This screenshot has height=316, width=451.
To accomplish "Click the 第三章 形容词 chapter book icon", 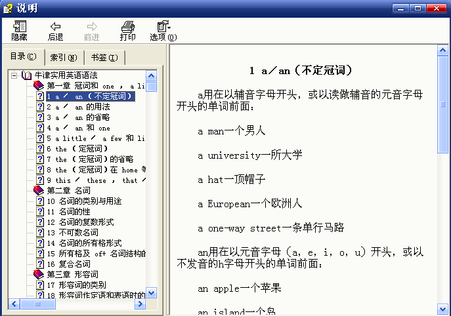I will (x=39, y=275).
